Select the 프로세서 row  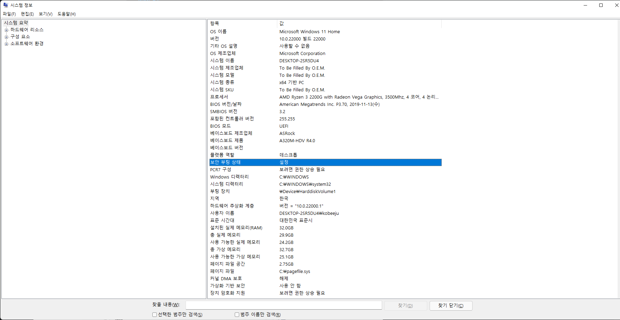click(325, 97)
